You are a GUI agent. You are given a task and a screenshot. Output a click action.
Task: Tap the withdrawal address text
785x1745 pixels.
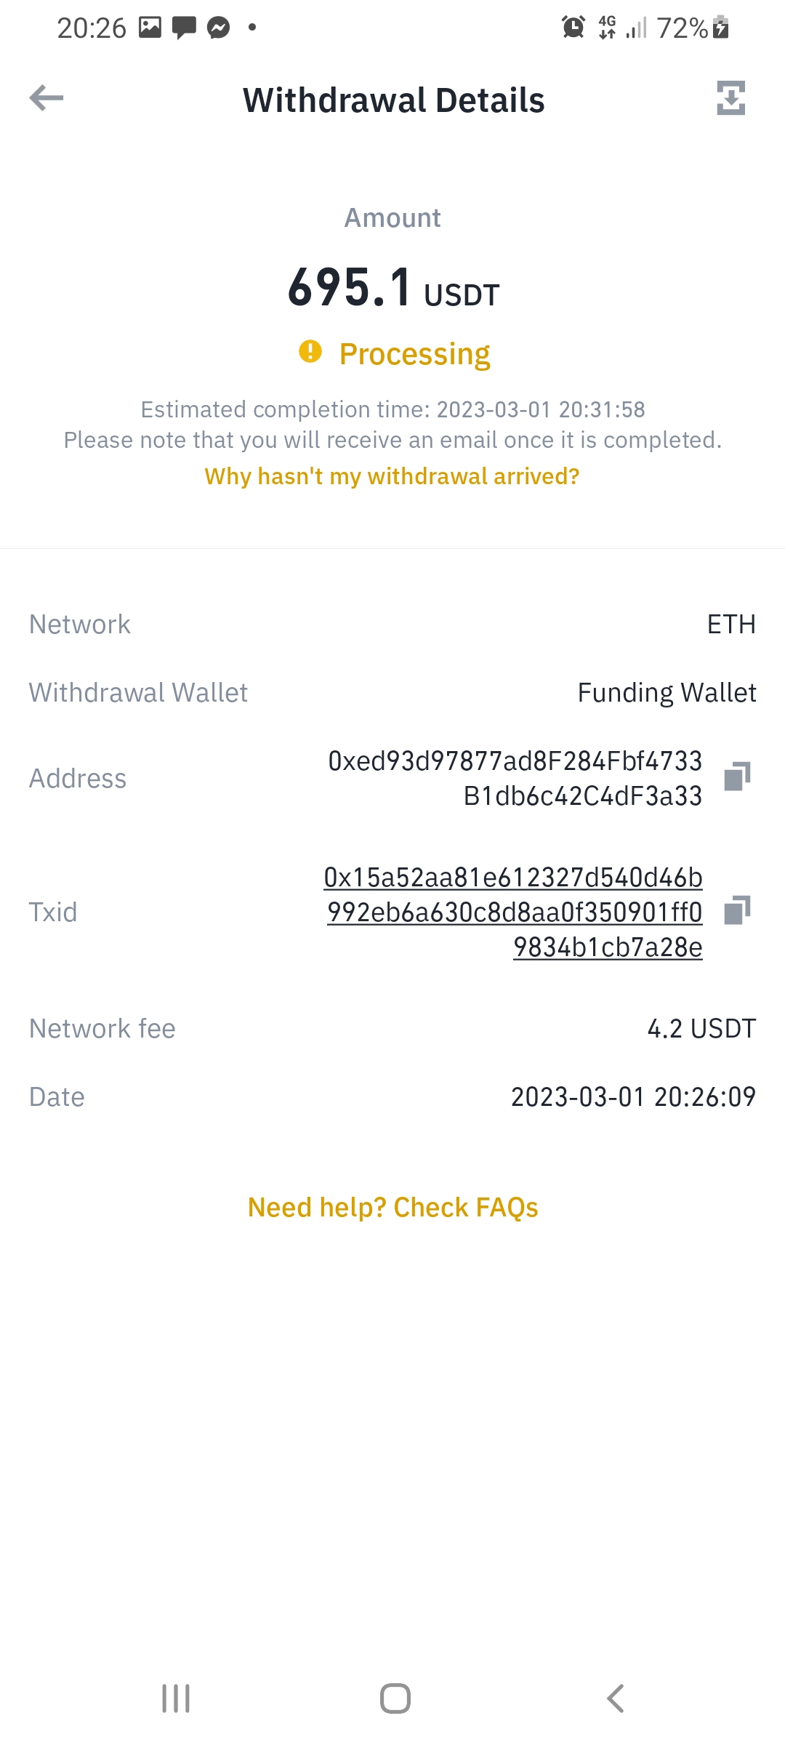coord(515,778)
